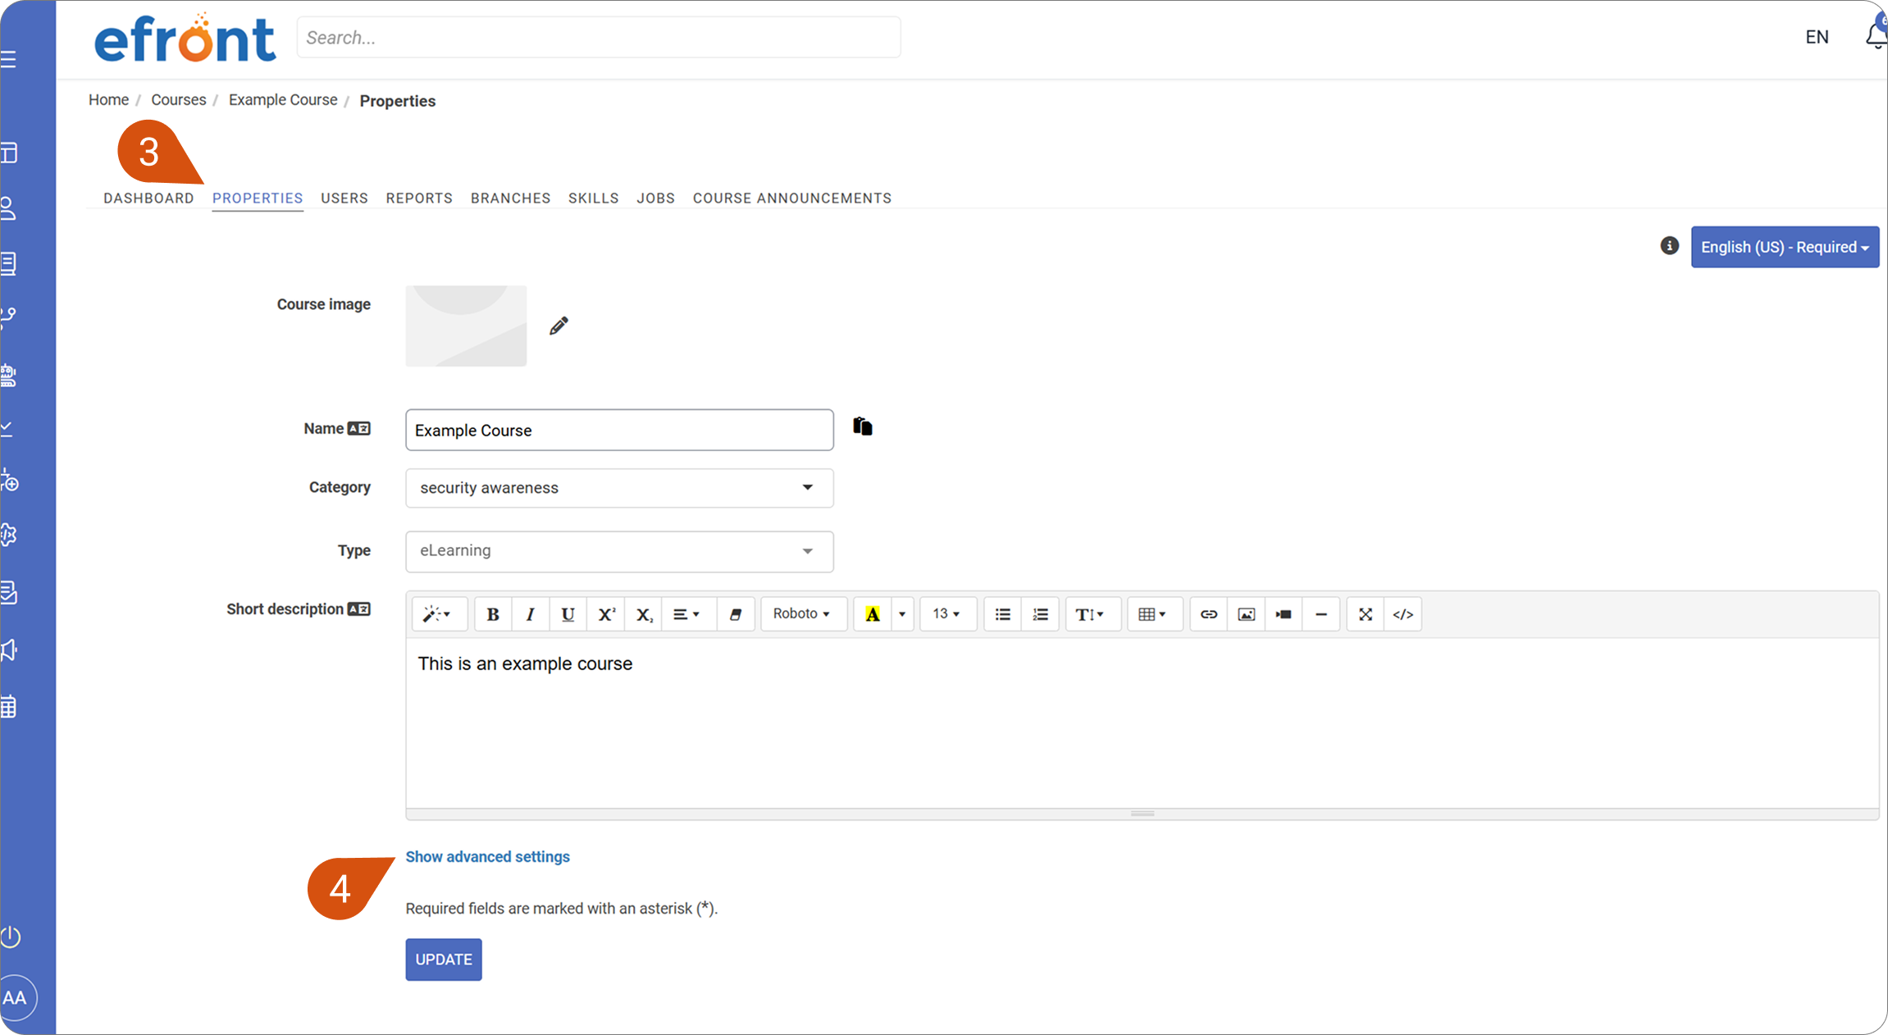
Task: Open the Roboto font family dropdown
Action: [x=803, y=614]
